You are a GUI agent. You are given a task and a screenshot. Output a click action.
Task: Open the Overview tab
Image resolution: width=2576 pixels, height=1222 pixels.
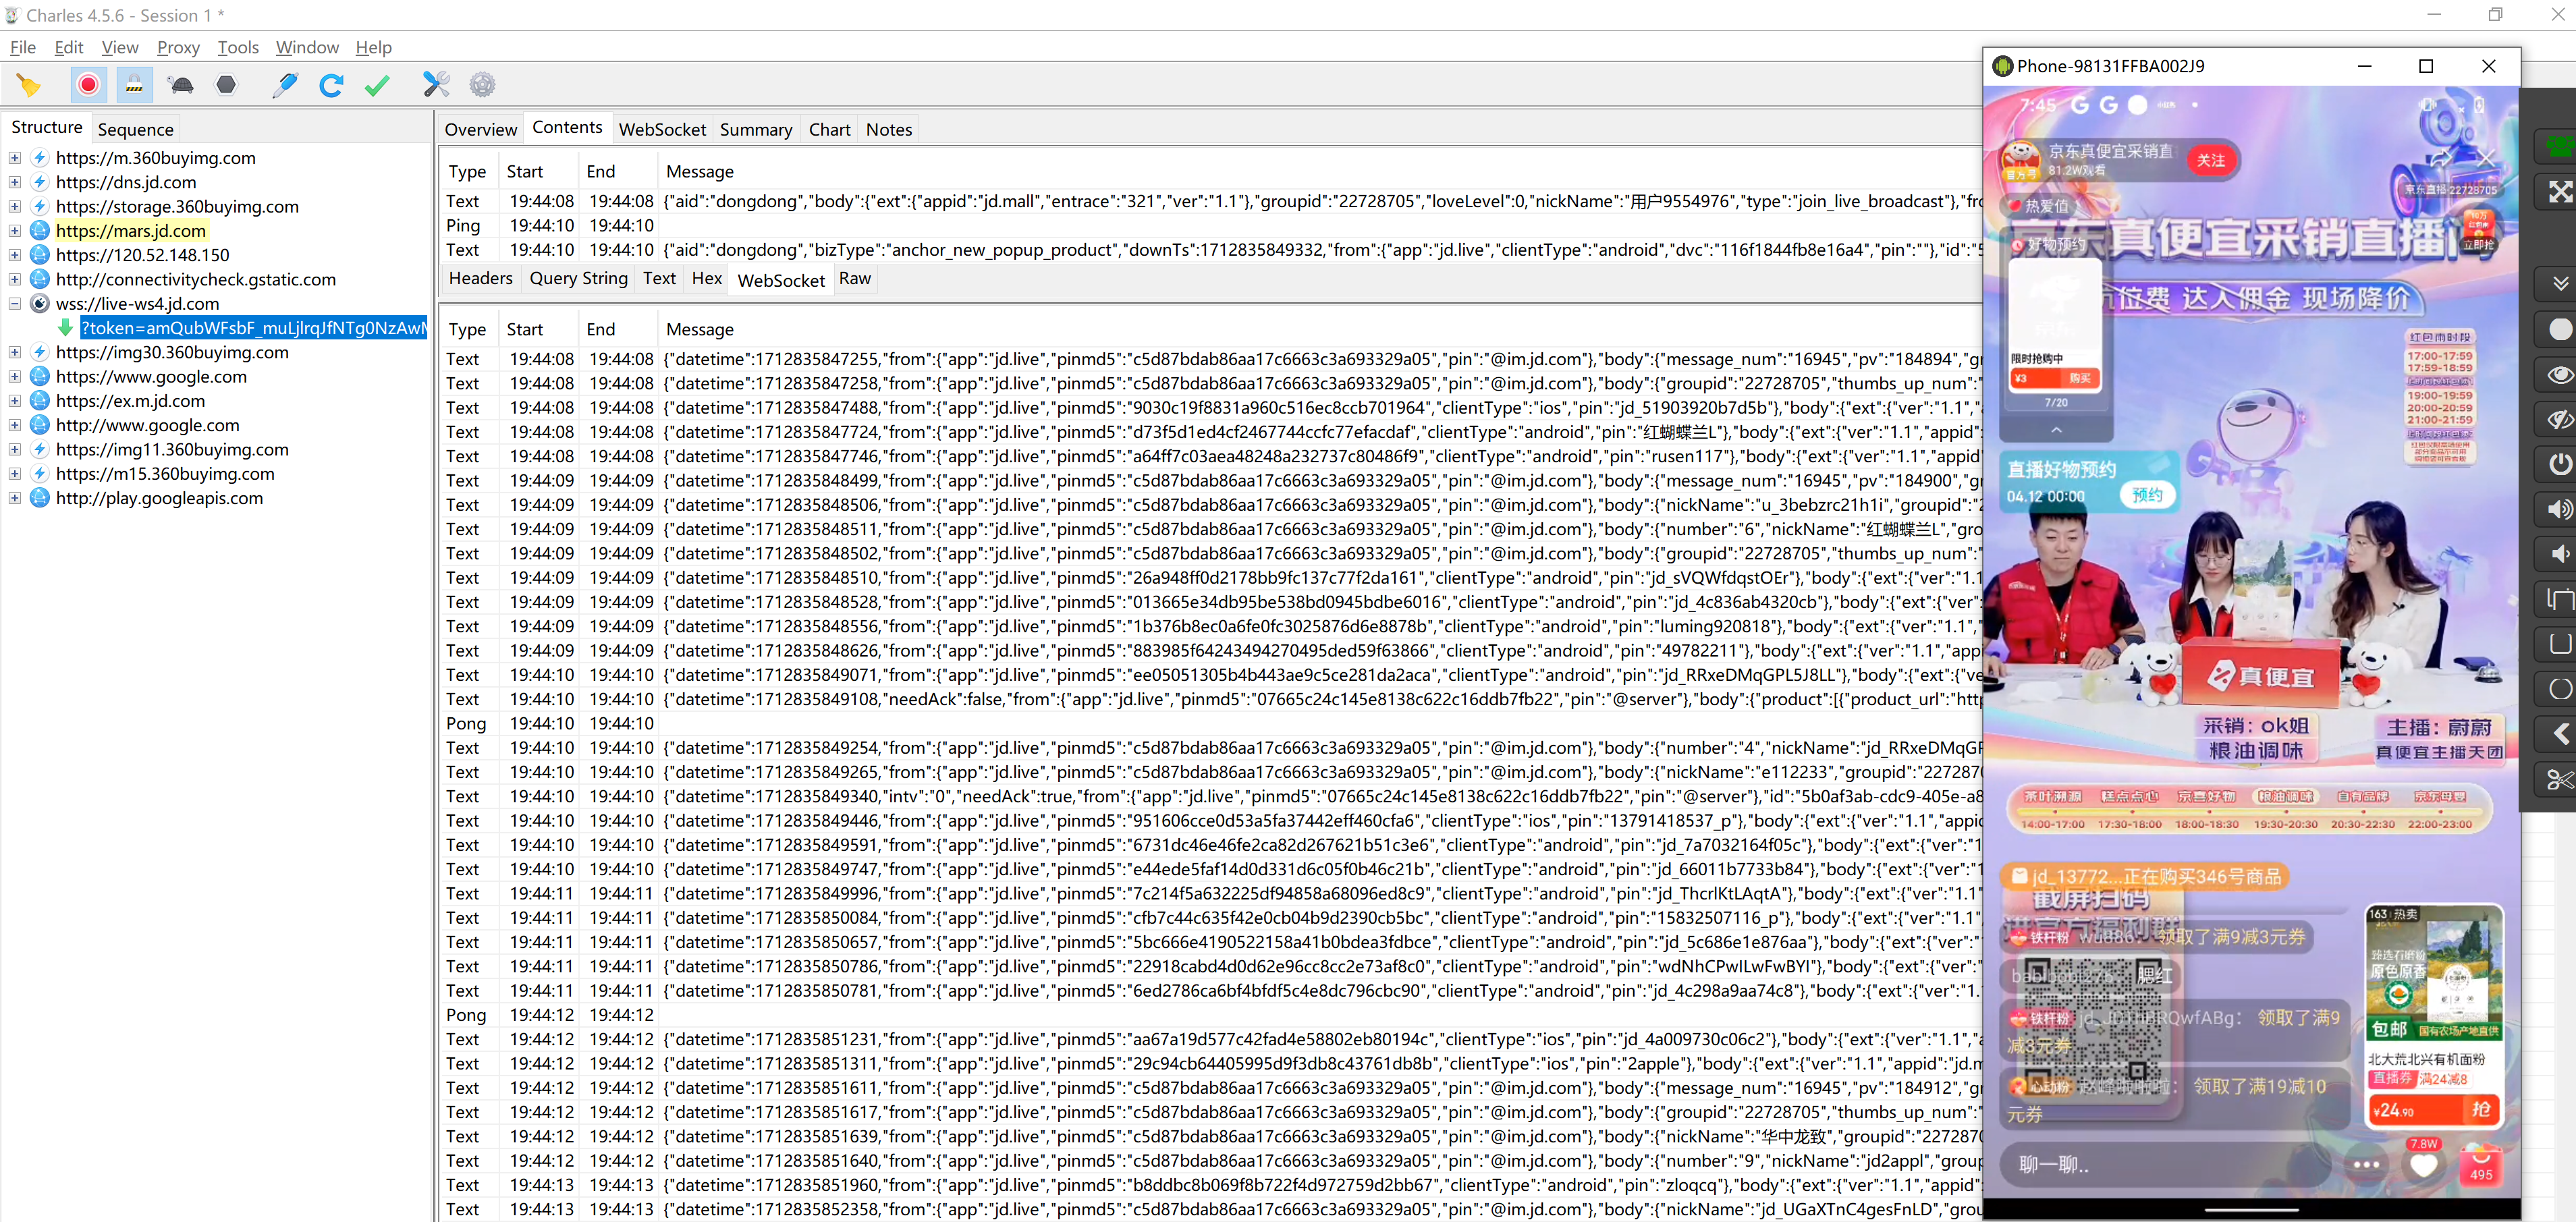click(x=481, y=129)
